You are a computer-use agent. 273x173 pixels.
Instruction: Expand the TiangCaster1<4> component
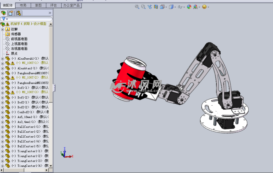coord(2,166)
